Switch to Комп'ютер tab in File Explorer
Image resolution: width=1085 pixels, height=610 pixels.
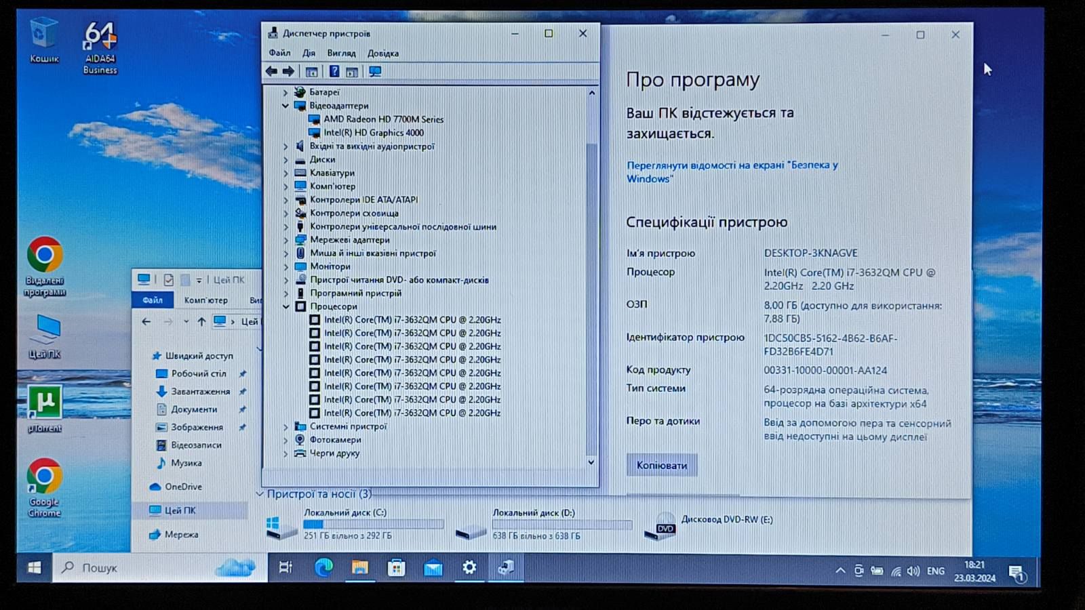[x=206, y=300]
